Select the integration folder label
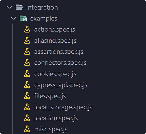Screen dimensions: 146x134 pyautogui.click(x=42, y=7)
